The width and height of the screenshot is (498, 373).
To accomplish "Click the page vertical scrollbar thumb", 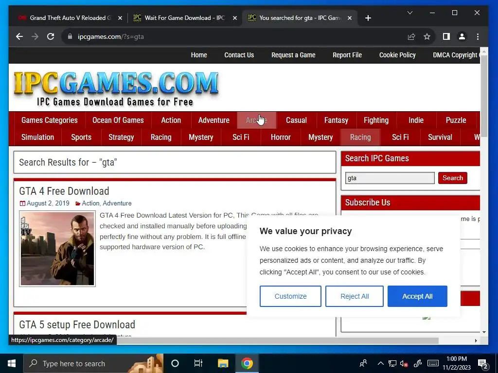I will pyautogui.click(x=484, y=96).
